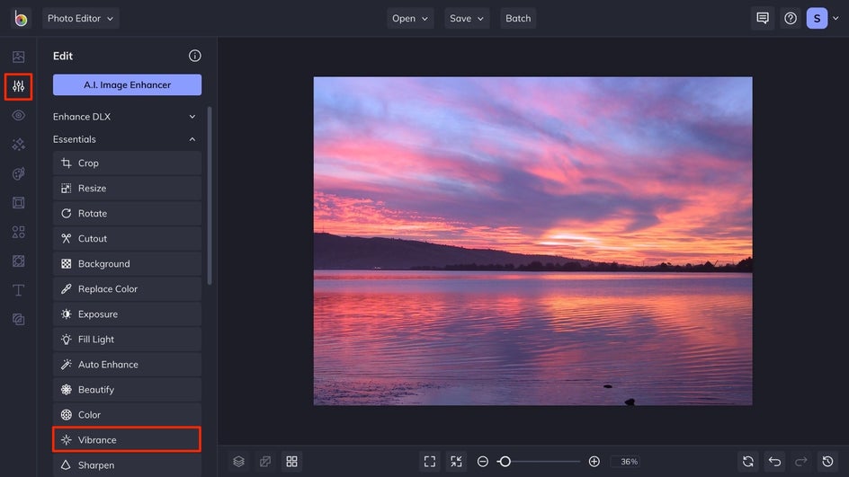Open the feedback comment icon

click(763, 18)
